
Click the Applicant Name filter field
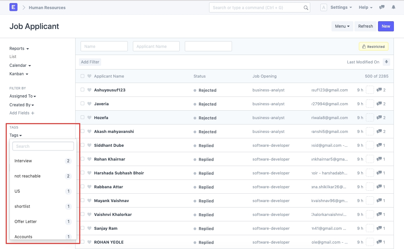156,47
